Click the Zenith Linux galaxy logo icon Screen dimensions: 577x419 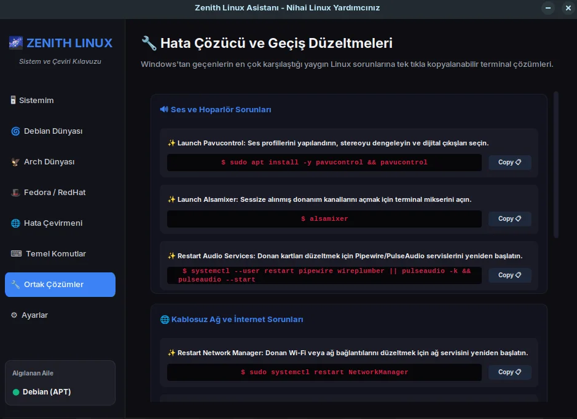(16, 43)
